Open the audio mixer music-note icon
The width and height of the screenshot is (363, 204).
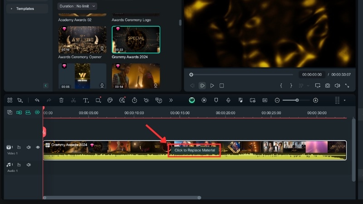240,100
